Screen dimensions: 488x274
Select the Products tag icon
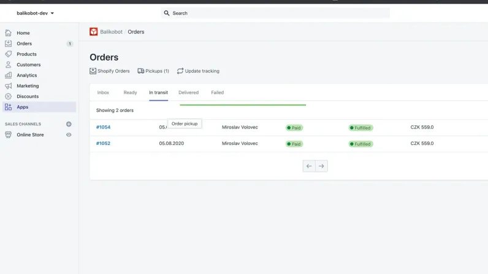pos(9,54)
